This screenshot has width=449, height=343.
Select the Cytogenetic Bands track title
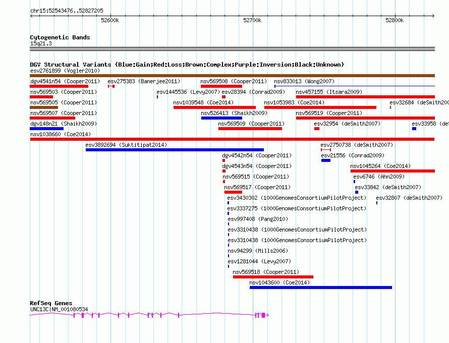[x=60, y=37]
